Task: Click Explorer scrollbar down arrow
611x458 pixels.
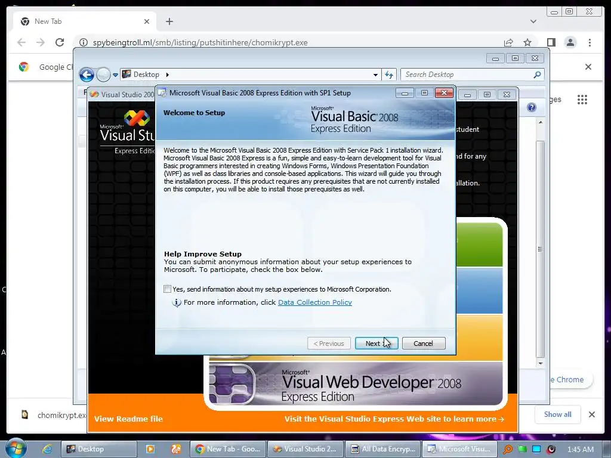Action: click(540, 363)
